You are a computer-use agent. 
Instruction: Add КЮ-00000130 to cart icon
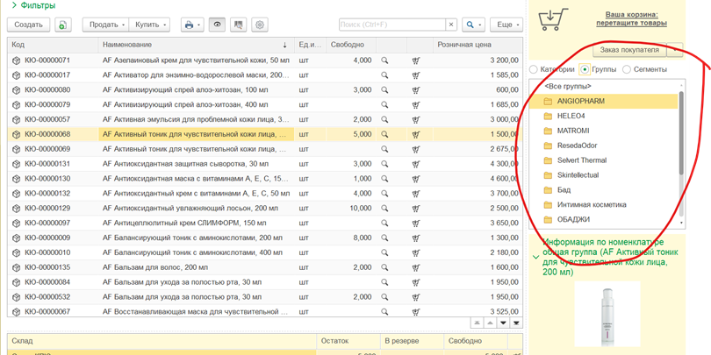coord(415,179)
